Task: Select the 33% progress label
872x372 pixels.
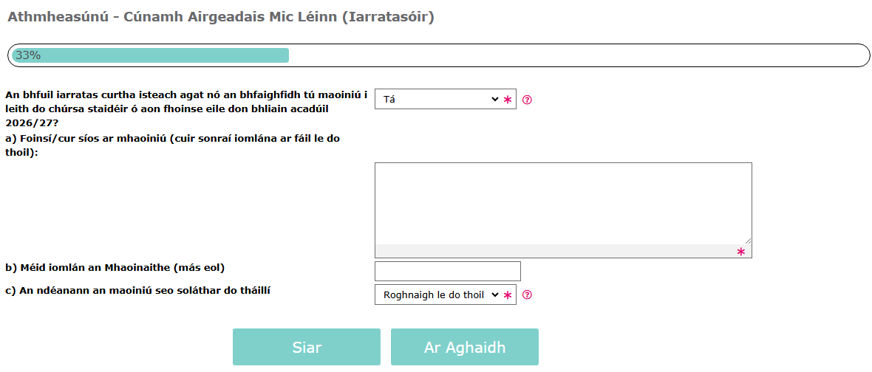Action: pyautogui.click(x=28, y=55)
